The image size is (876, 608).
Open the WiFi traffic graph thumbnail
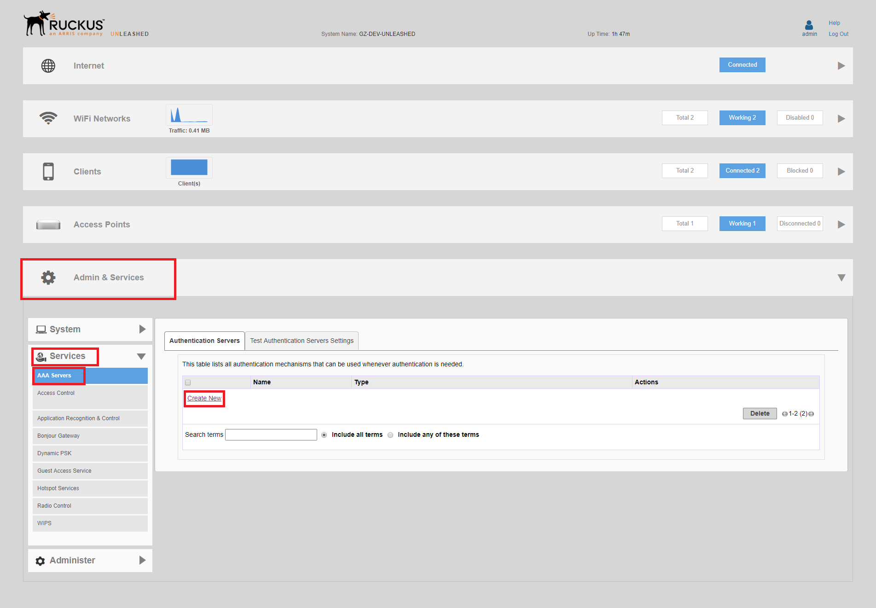point(189,115)
